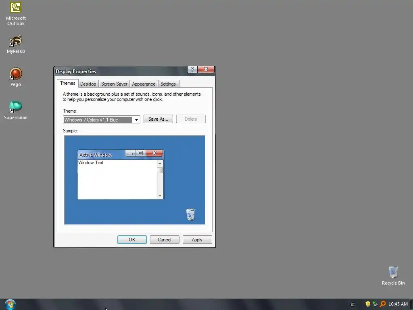Select the Supermium desktop shortcut

click(16, 110)
